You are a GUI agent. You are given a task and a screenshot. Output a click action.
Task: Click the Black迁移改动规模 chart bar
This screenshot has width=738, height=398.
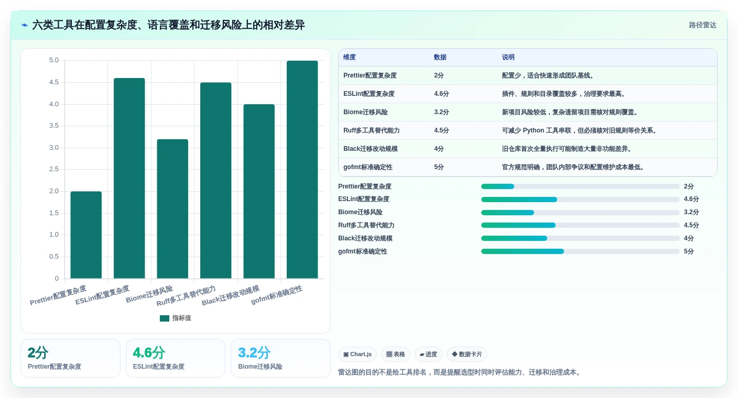click(259, 191)
